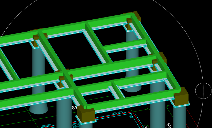
Task: Select the "84" dimension label
Action: coord(75,108)
